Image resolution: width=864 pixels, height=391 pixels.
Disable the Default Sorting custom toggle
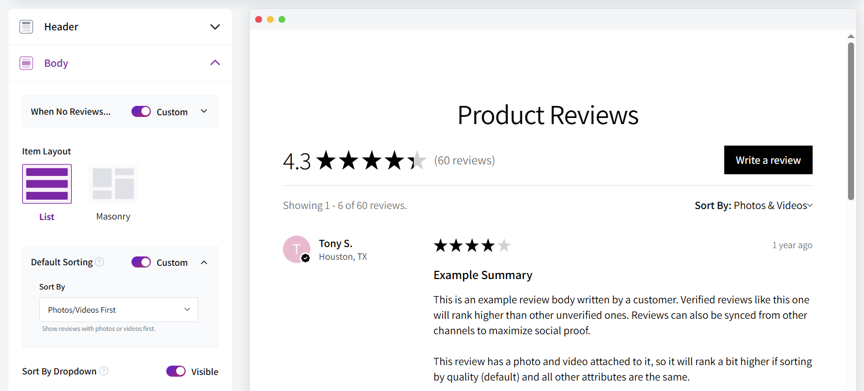(141, 262)
